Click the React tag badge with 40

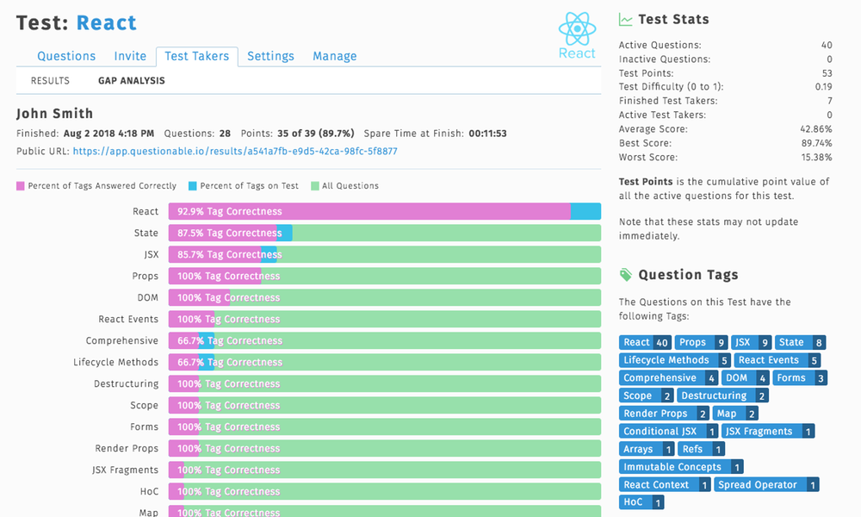click(x=645, y=342)
